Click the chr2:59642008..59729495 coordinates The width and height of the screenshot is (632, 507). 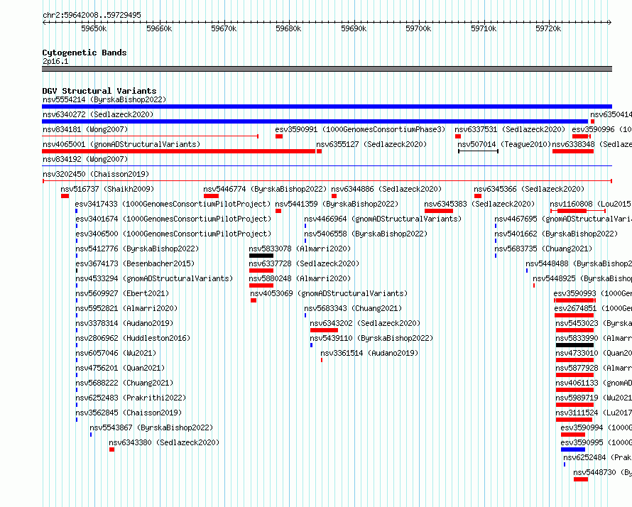pyautogui.click(x=92, y=15)
